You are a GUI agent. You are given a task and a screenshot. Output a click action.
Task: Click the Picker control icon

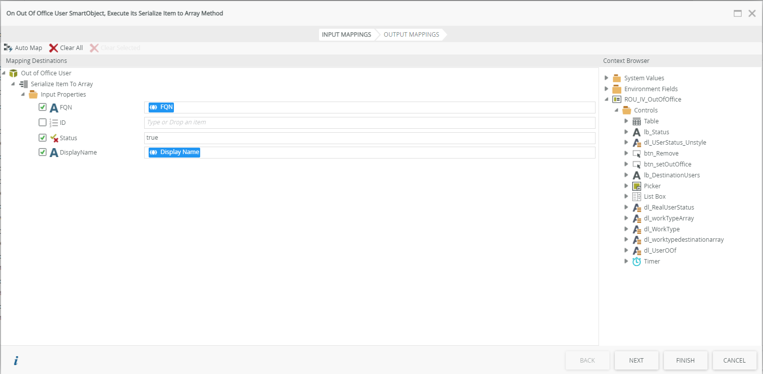637,186
